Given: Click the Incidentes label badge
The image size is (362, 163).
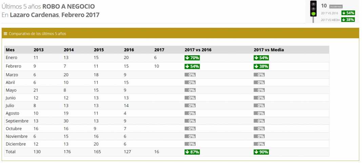Looking at the screenshot, I should click(336, 7).
